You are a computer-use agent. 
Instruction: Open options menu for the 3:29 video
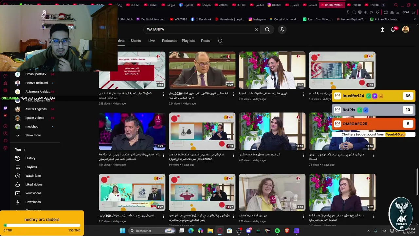click(164, 155)
